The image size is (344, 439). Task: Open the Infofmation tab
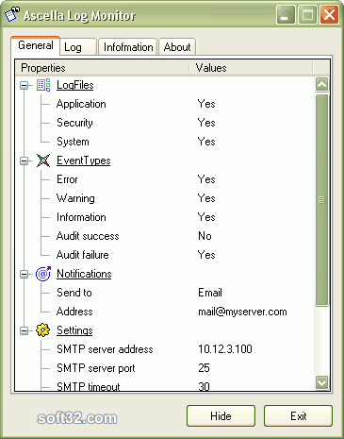point(128,47)
